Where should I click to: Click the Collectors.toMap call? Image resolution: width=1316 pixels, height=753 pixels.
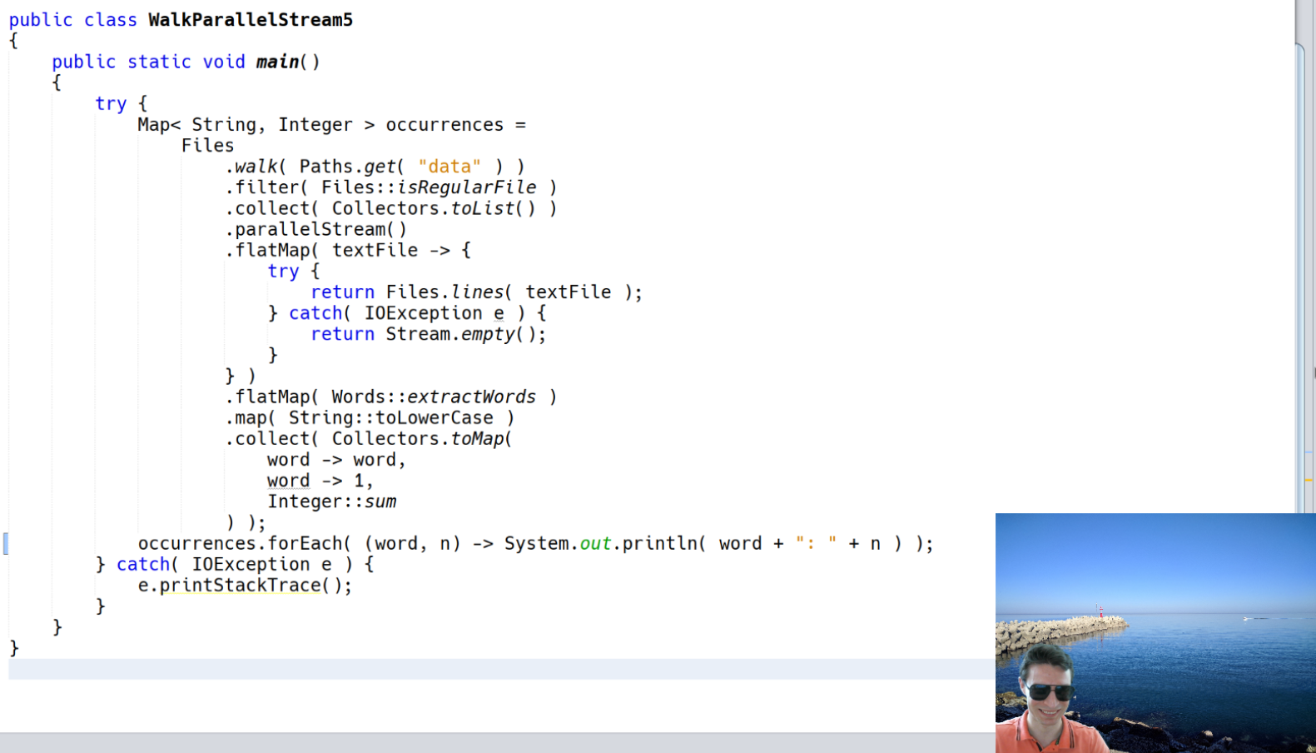click(x=421, y=439)
